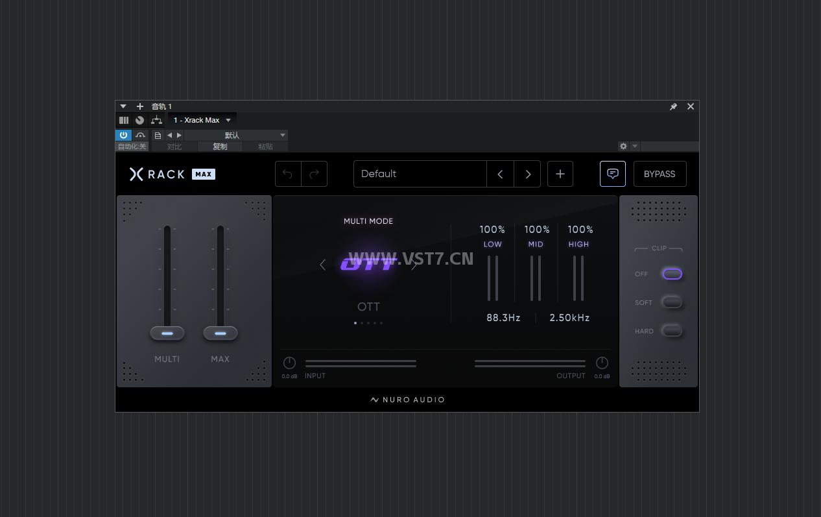The width and height of the screenshot is (821, 517).
Task: Expand the arrow next to the gear icon
Action: point(635,147)
